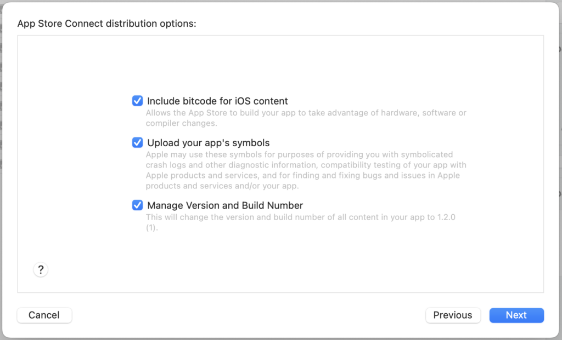Screen dimensions: 562x340
Task: Click the bitcode description starting 'Allows the App Store'
Action: [x=306, y=118]
